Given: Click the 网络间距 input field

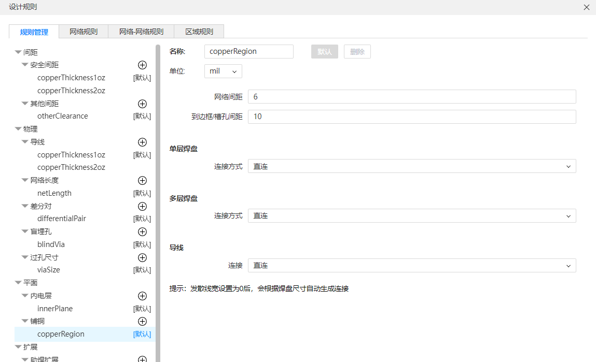Looking at the screenshot, I should pos(411,97).
